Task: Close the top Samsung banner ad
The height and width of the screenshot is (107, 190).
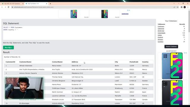Action: tap(129, 10)
